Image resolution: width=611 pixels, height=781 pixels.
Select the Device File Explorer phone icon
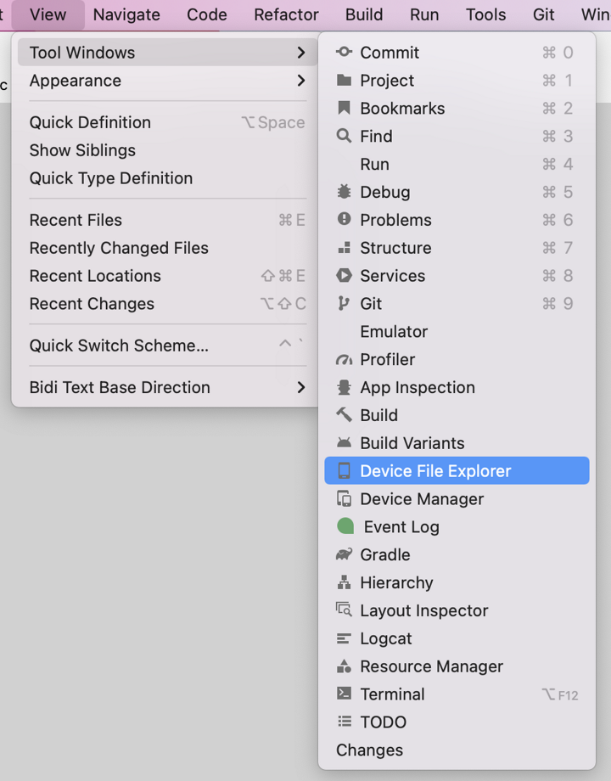pos(345,470)
